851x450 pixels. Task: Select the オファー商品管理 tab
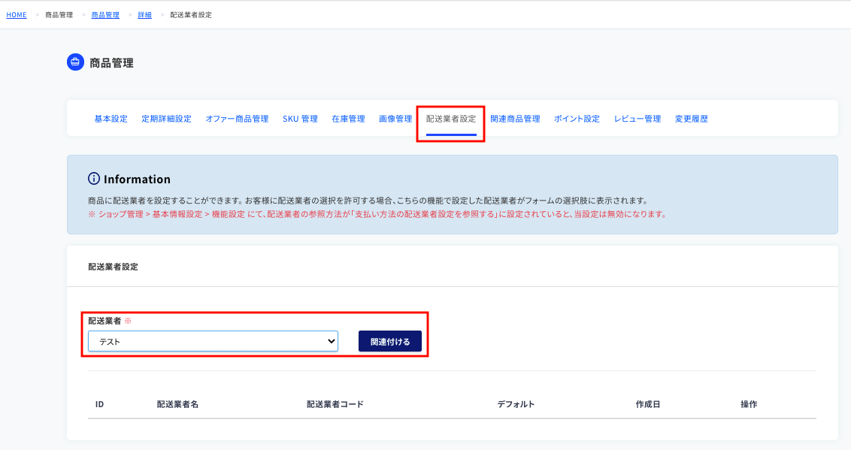click(x=237, y=119)
